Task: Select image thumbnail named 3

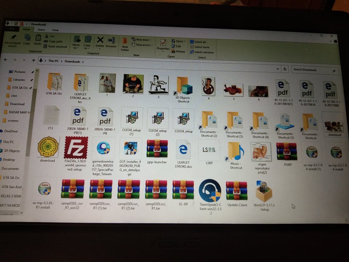Action: click(x=158, y=85)
